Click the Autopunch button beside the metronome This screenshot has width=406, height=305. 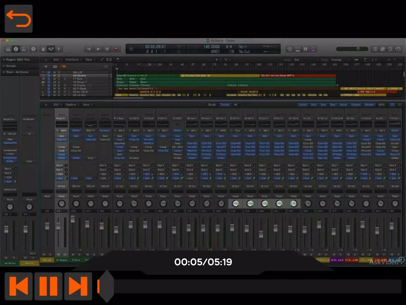click(x=305, y=49)
